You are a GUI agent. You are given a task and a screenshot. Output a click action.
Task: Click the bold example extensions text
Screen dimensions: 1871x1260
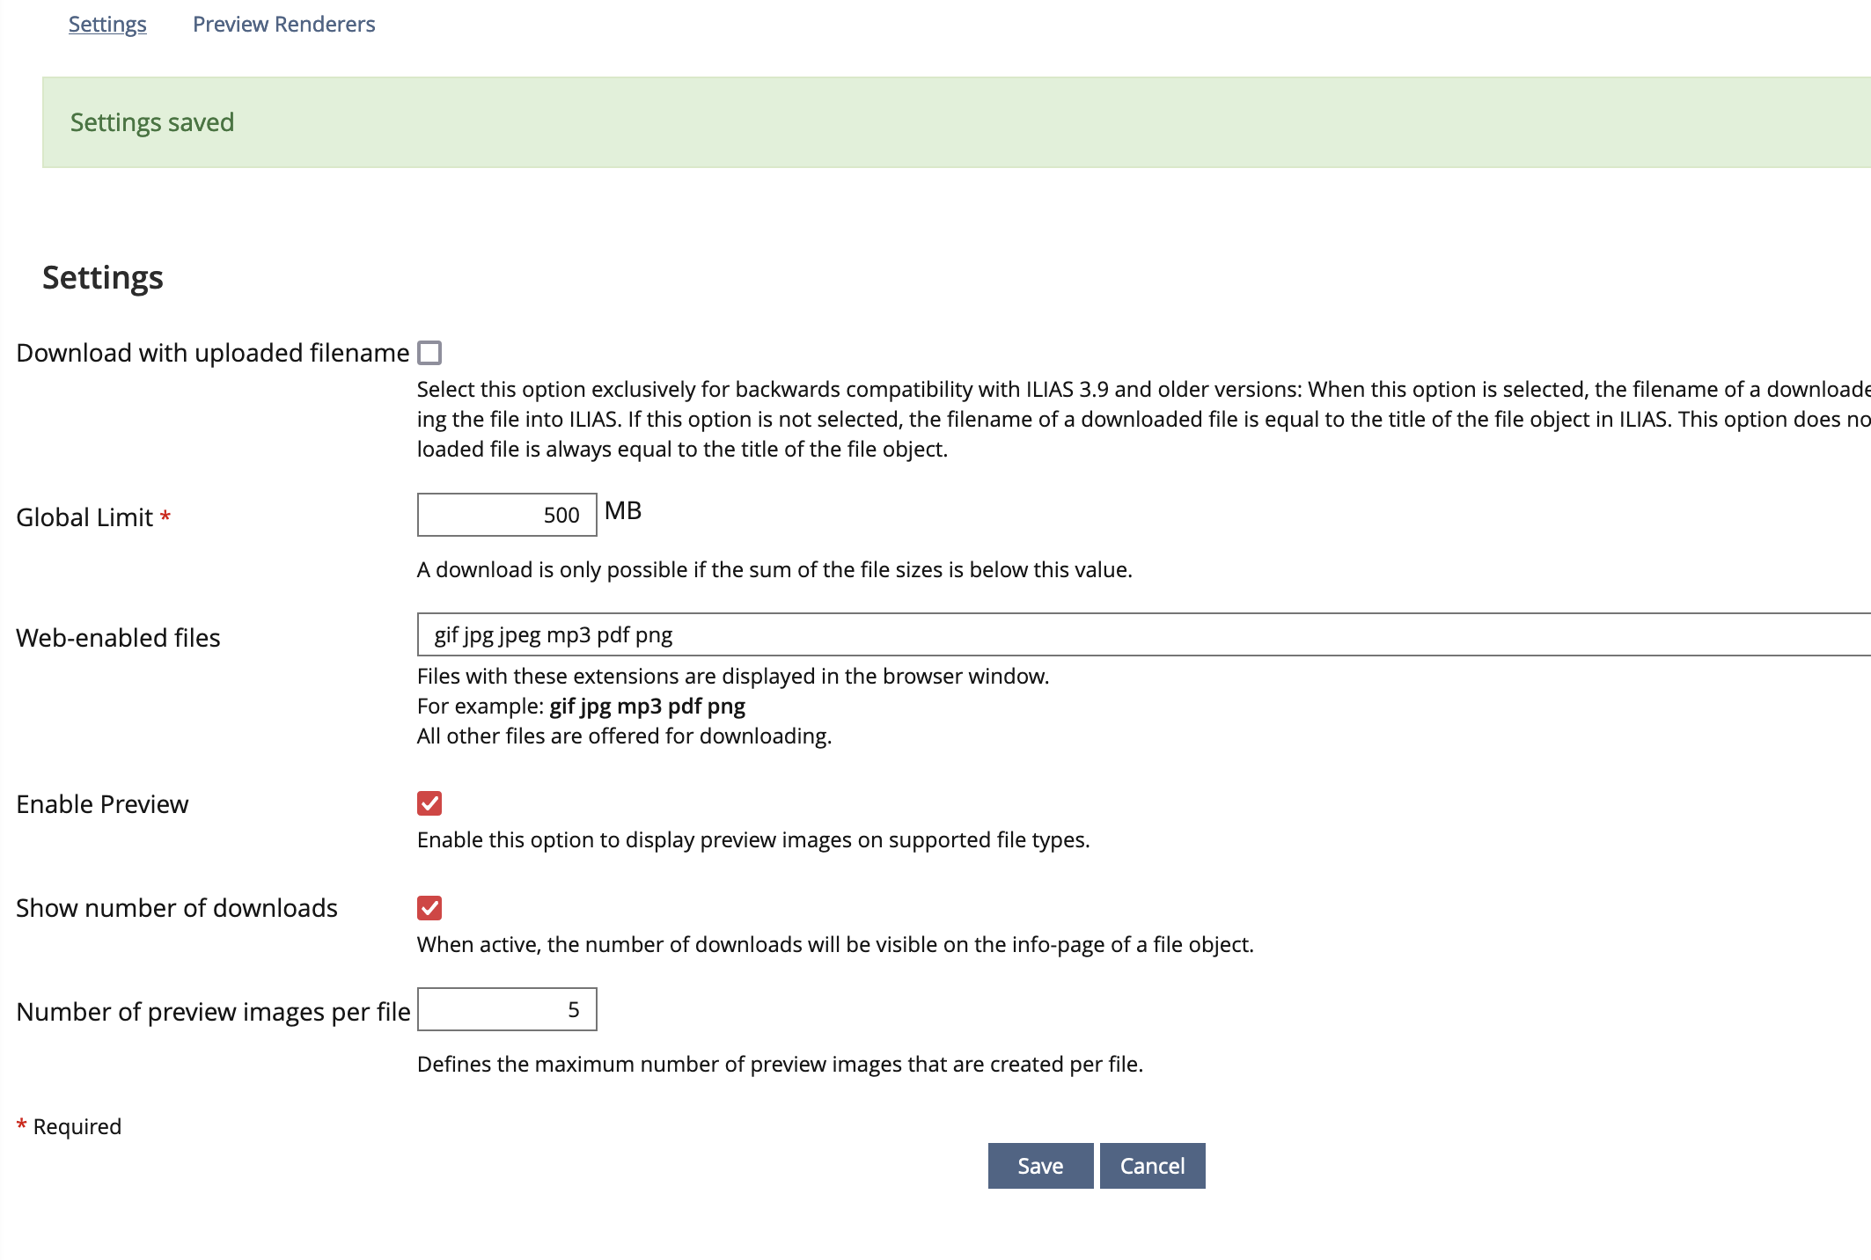click(x=647, y=706)
